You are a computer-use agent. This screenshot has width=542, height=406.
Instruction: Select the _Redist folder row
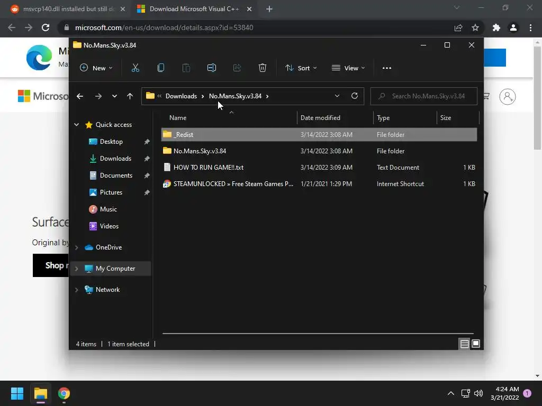(x=319, y=135)
